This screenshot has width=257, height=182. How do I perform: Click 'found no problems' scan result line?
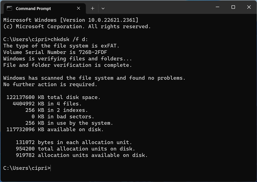click(94, 78)
